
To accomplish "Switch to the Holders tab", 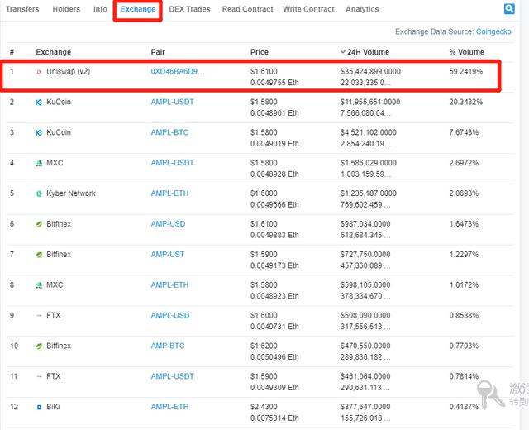I will click(x=66, y=9).
